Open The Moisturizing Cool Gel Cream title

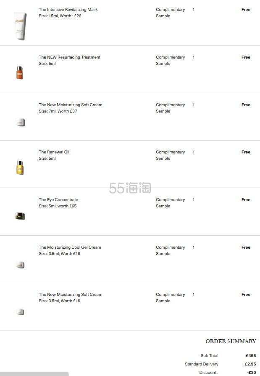[x=70, y=247]
